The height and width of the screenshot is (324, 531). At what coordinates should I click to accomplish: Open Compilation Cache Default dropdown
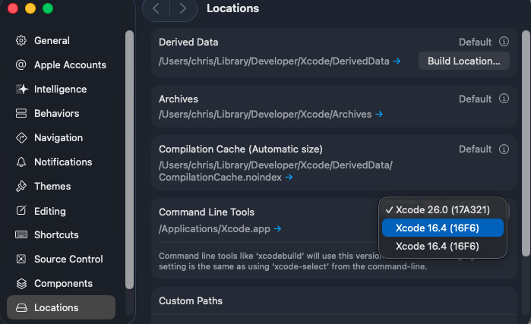click(x=475, y=149)
